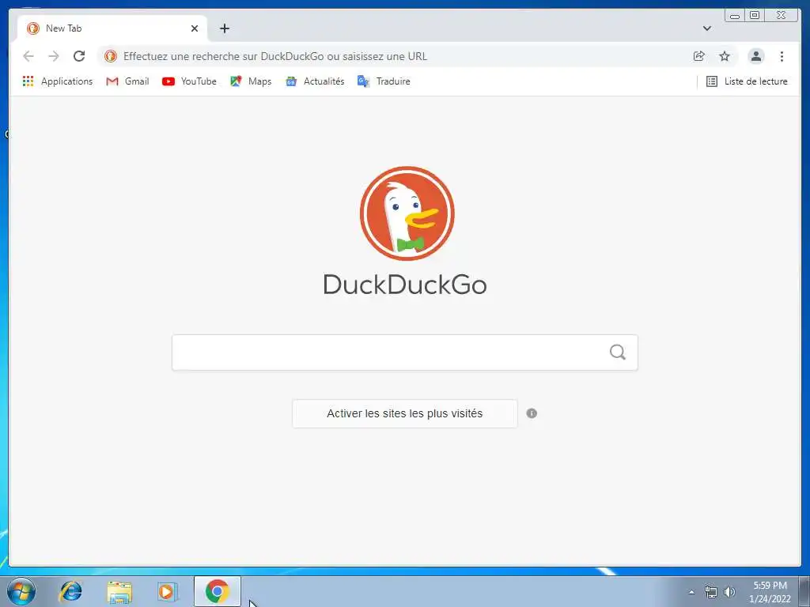
Task: Close the New Tab tab
Action: [x=195, y=28]
